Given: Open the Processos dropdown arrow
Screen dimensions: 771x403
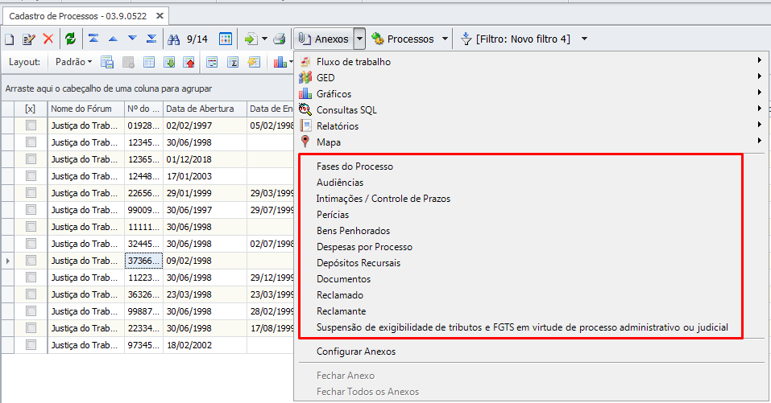Looking at the screenshot, I should [x=445, y=39].
